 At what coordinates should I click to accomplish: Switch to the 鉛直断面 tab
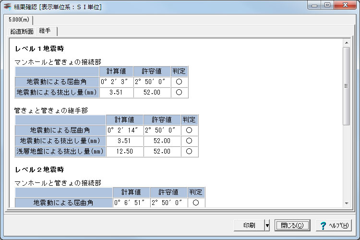pos(22,32)
